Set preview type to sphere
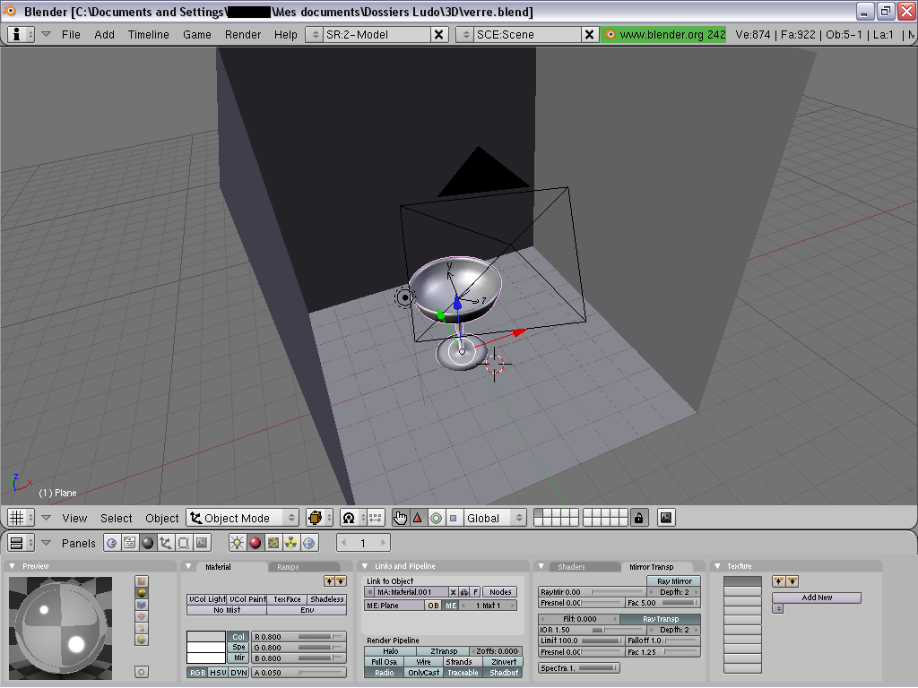 click(x=141, y=593)
